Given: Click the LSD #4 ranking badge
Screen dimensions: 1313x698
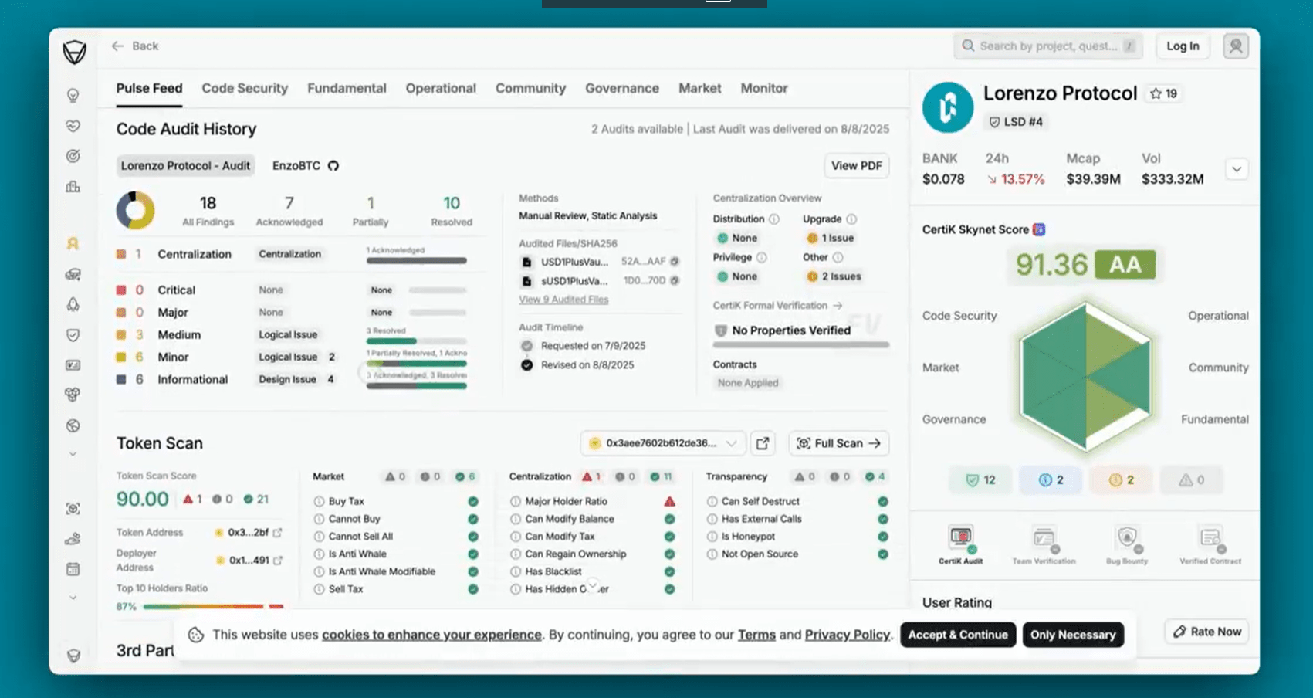Looking at the screenshot, I should 1016,122.
